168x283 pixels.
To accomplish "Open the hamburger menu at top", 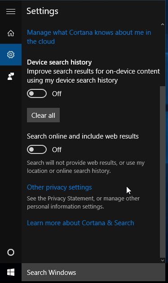I will [x=11, y=11].
